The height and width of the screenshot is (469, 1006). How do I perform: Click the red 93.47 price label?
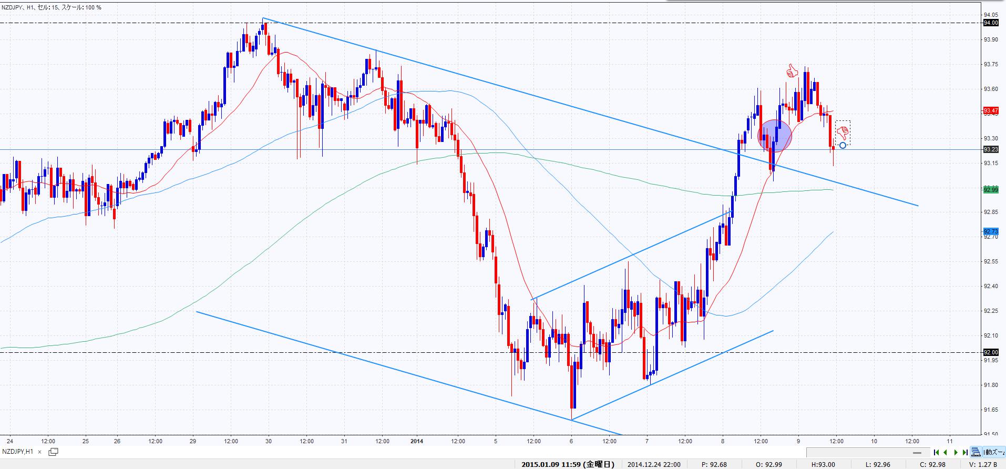(990, 110)
